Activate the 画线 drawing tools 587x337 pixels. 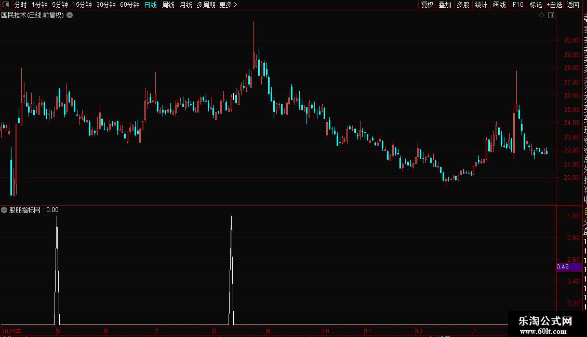point(499,5)
